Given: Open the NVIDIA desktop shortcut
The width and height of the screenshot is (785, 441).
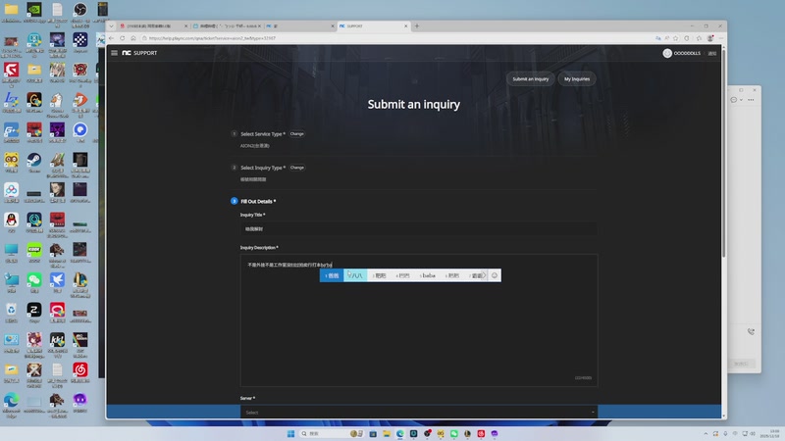Looking at the screenshot, I should tap(34, 13).
